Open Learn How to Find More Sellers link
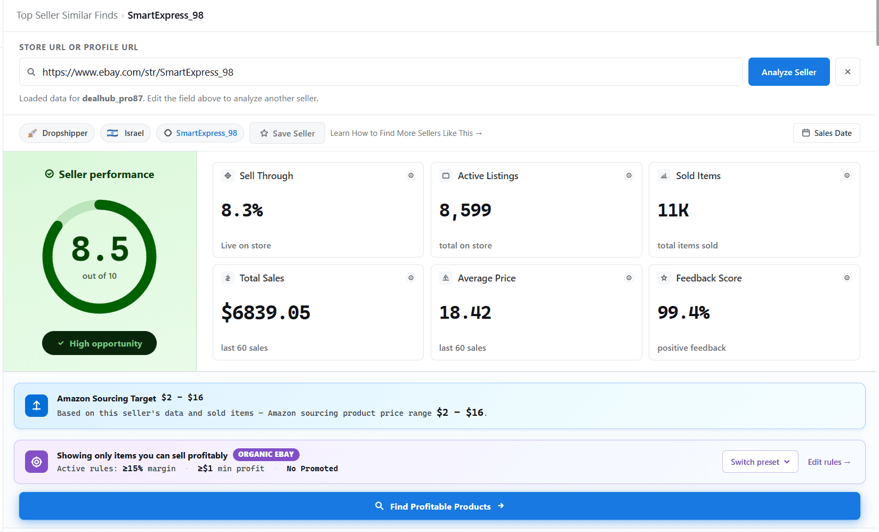Screen dimensions: 879x532 pyautogui.click(x=406, y=133)
